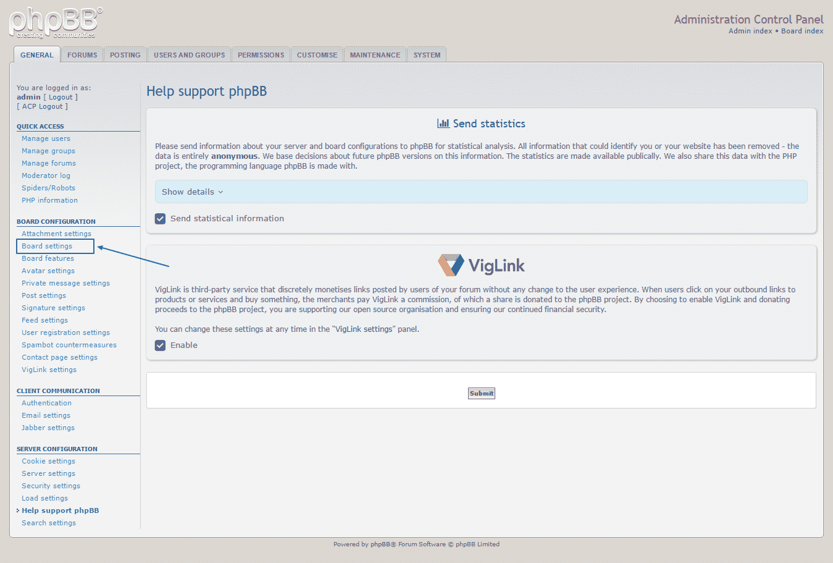Open the SYSTEM tab

[x=426, y=54]
